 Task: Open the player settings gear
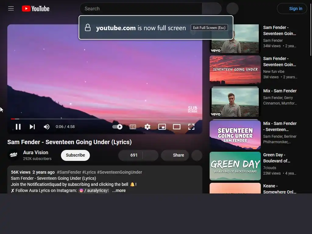point(147,127)
